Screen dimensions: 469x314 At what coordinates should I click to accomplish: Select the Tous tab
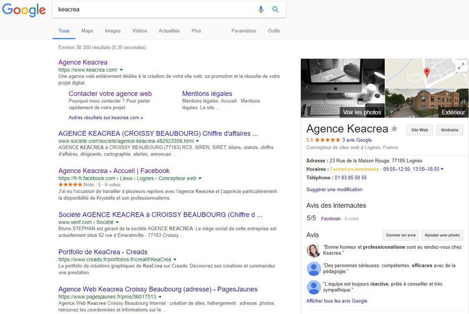tap(64, 31)
